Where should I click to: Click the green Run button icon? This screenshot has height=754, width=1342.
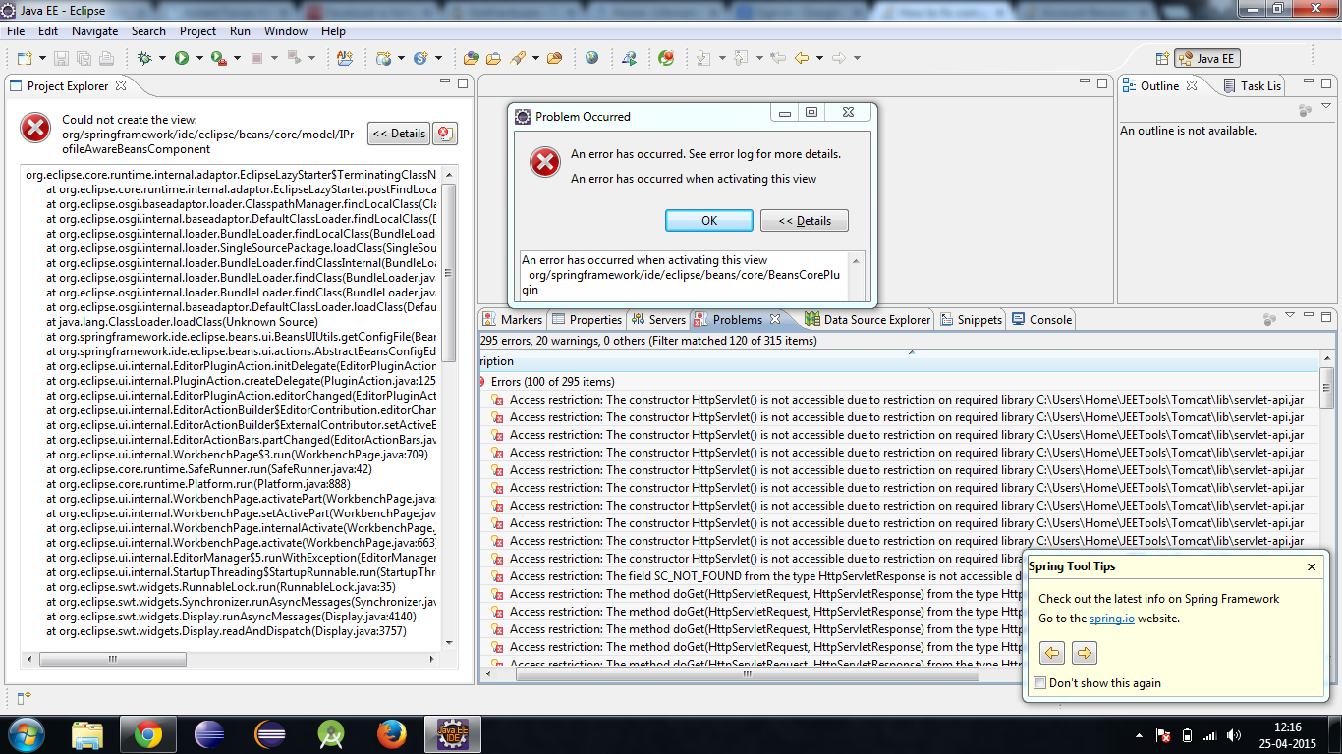(x=182, y=58)
